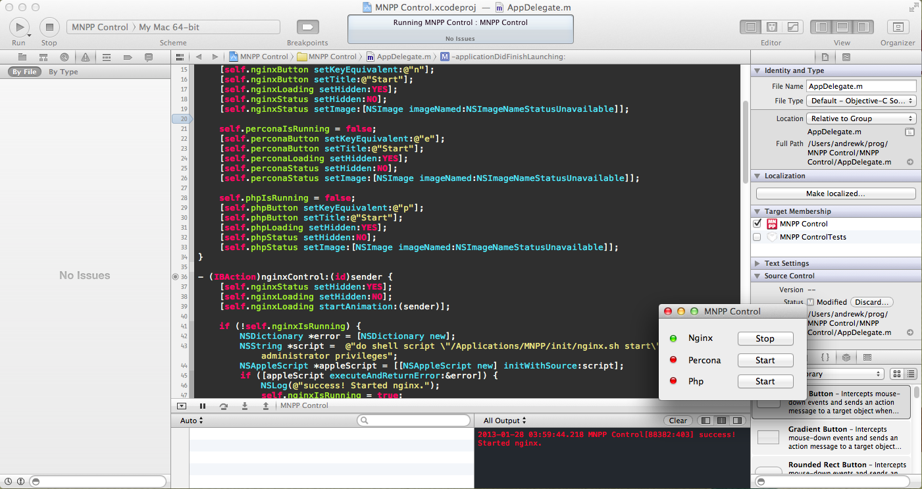Open the Issue navigator warning icon

coord(85,57)
